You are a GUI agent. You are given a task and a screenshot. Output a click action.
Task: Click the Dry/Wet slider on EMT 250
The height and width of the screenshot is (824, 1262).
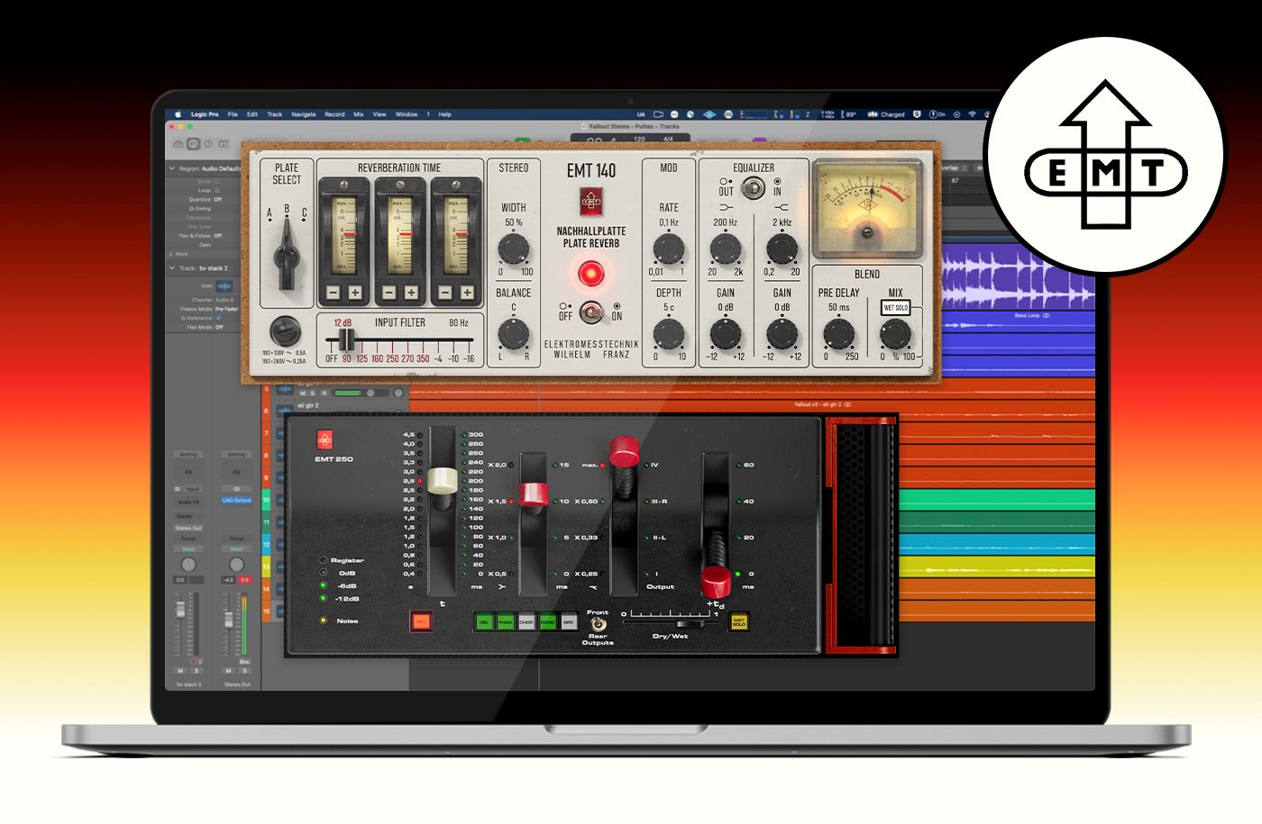tap(671, 622)
